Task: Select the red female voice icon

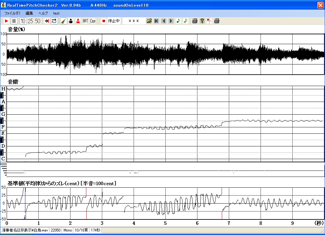Action: [x=78, y=21]
